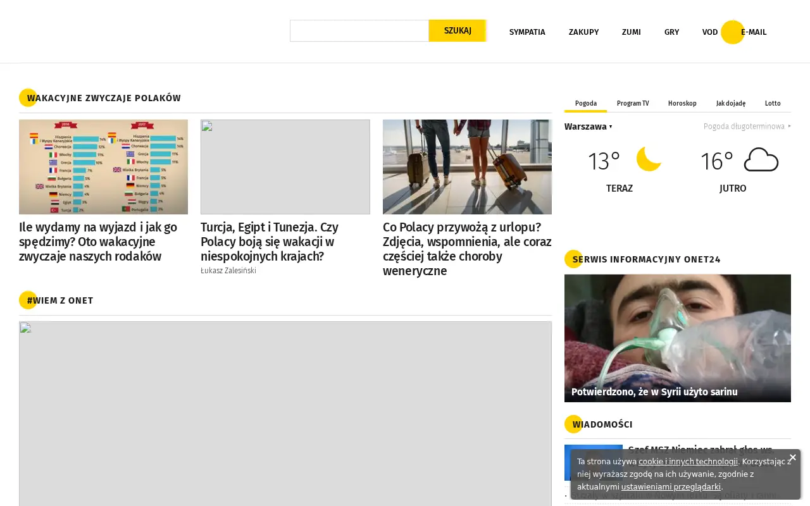Expand the Warszawa city dropdown
This screenshot has height=506, width=810.
tap(589, 126)
